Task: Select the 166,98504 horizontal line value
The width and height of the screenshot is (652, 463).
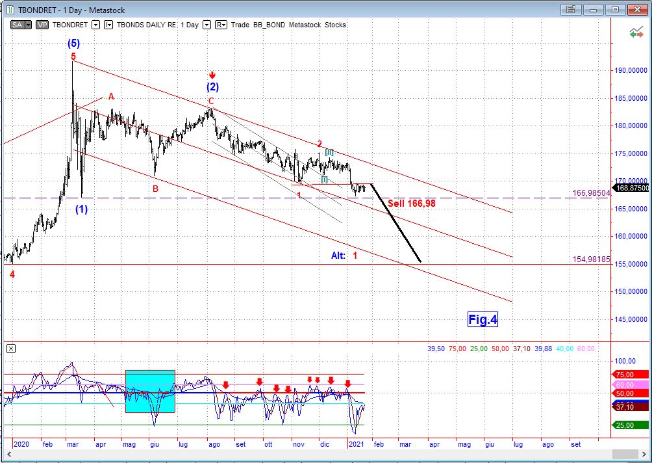Action: [592, 192]
